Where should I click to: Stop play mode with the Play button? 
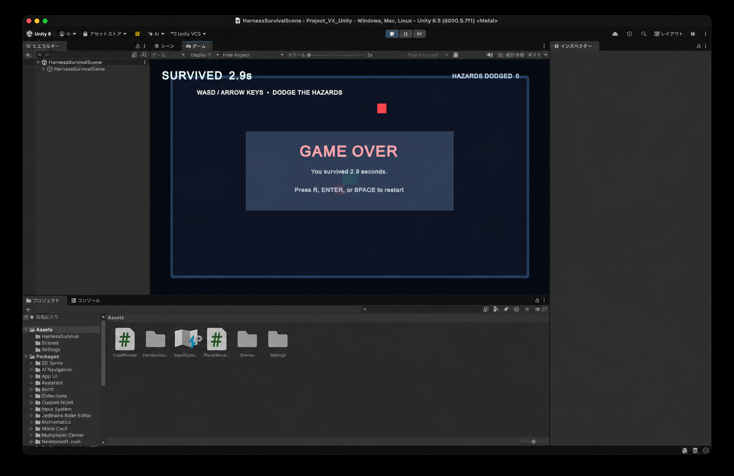tap(392, 34)
